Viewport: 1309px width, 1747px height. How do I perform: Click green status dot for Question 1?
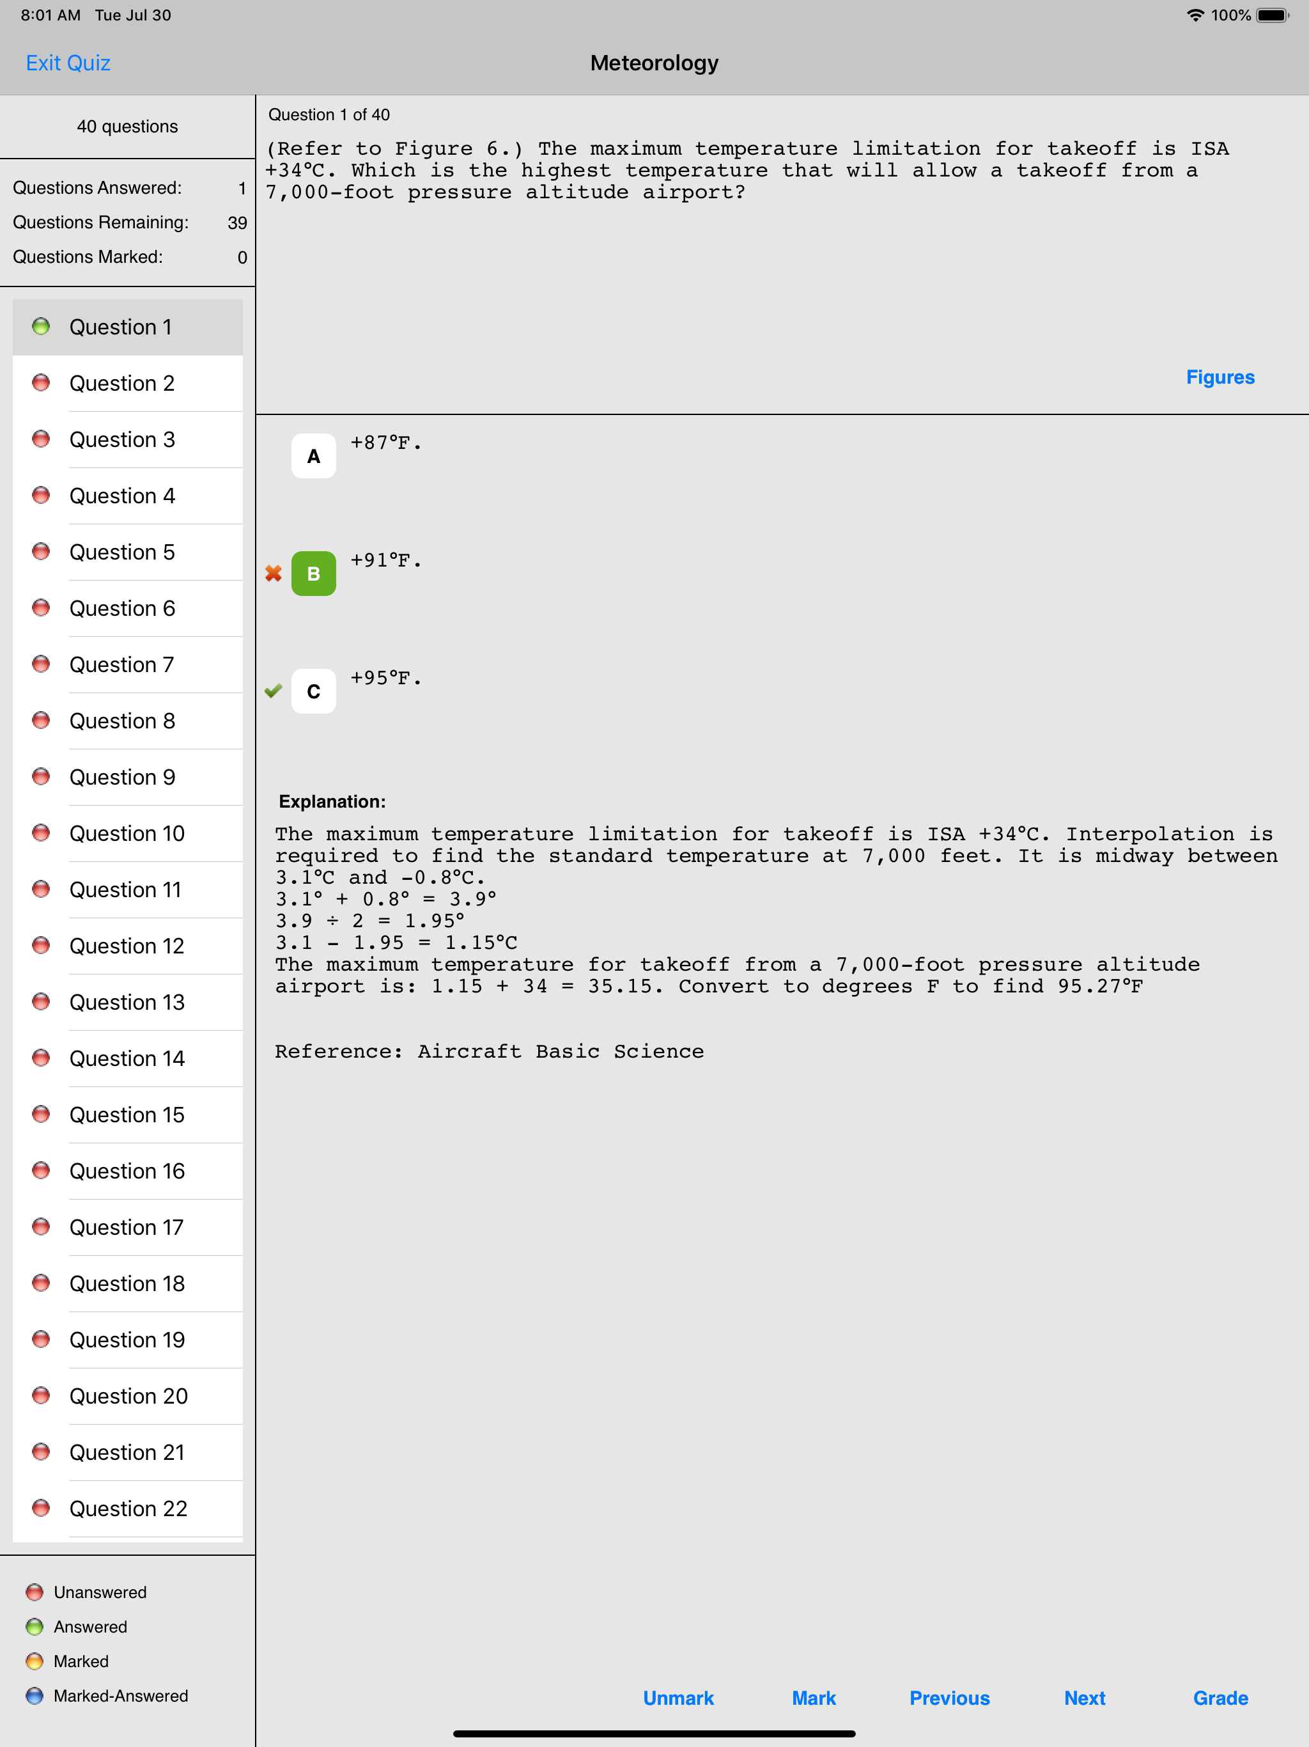tap(41, 326)
